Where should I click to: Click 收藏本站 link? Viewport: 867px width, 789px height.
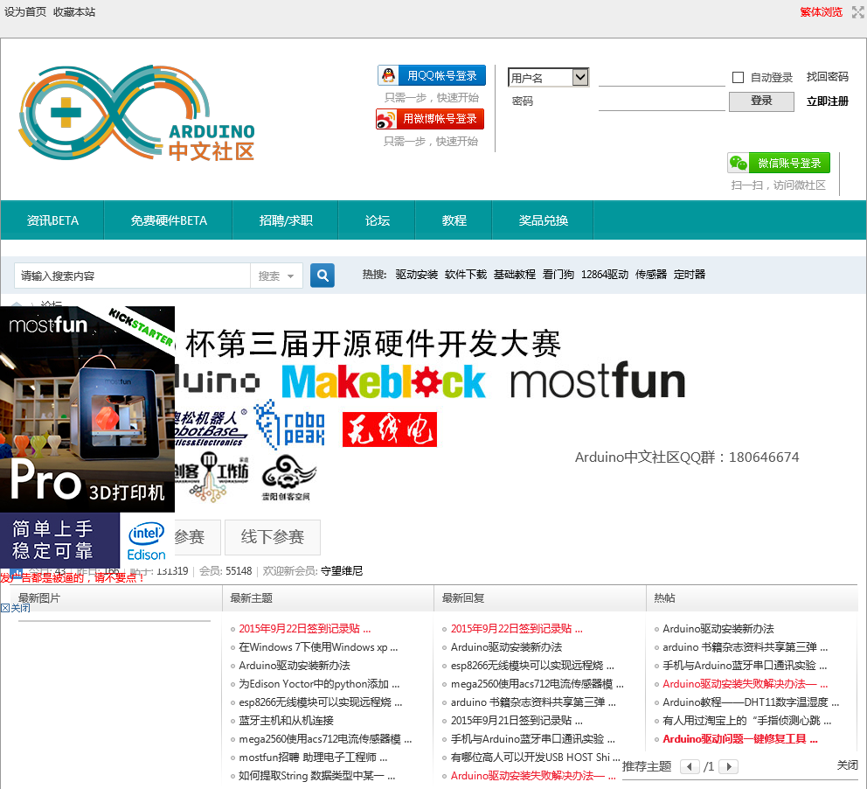click(x=74, y=12)
